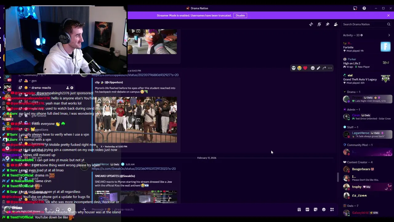
Task: Open the more options ellipsis on message
Action: click(330, 68)
